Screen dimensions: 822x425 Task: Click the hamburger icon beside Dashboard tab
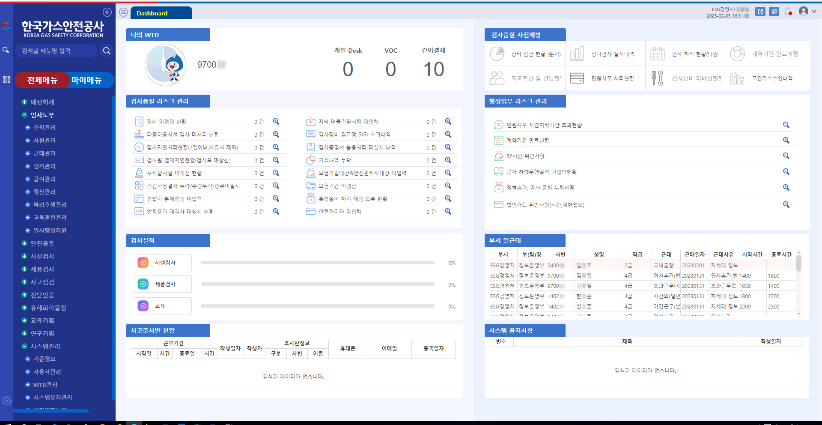click(123, 12)
